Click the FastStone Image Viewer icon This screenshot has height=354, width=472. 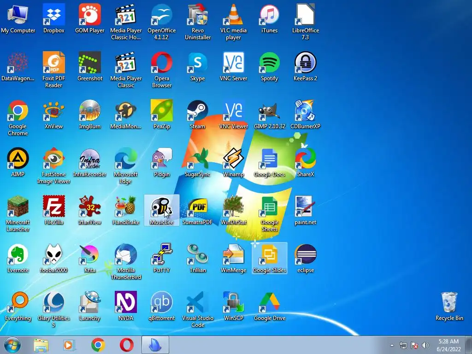[53, 165]
